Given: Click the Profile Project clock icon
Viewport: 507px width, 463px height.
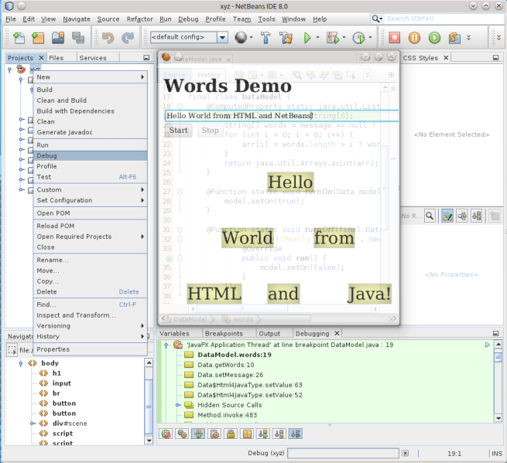Looking at the screenshot, I should [358, 38].
